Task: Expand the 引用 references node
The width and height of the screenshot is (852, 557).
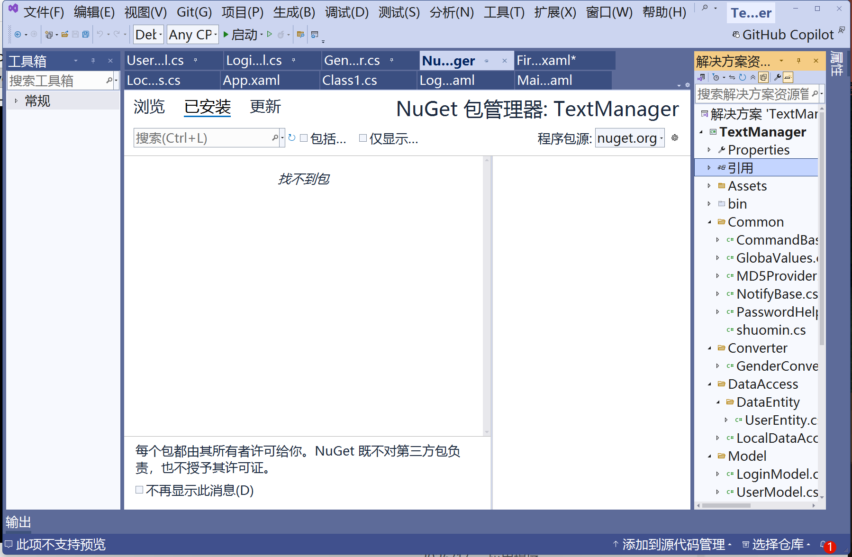Action: coord(709,168)
